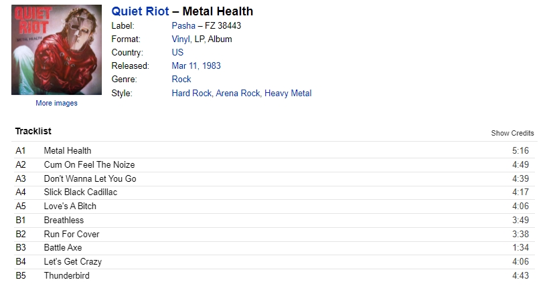Select track A4 Slick Black Cadillac
This screenshot has width=545, height=286.
coord(275,192)
